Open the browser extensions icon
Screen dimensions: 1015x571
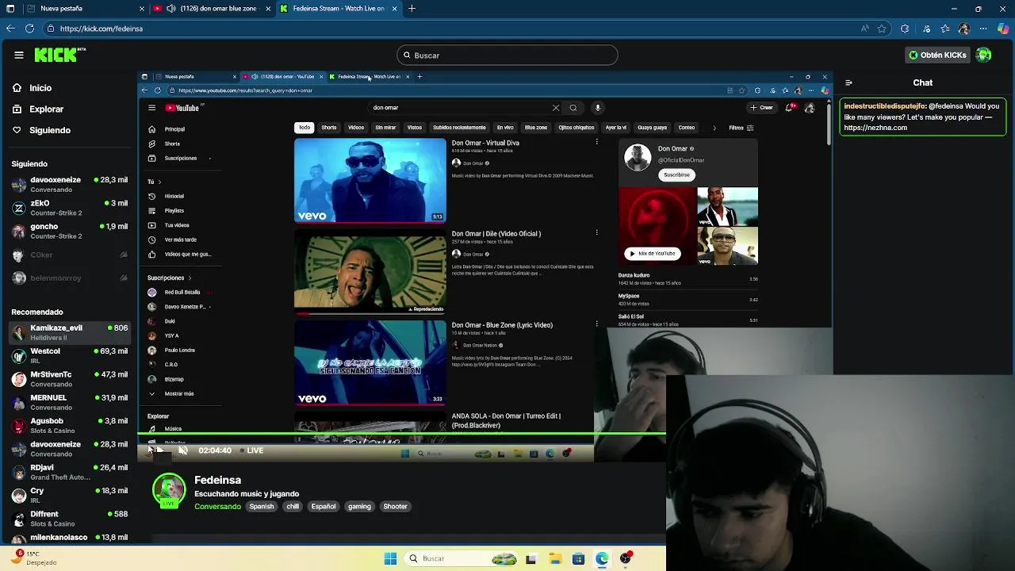[905, 29]
